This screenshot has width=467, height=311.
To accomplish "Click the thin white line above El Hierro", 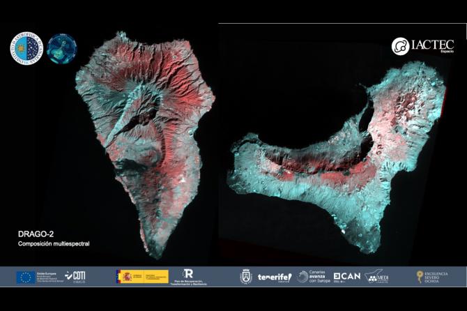I will click(x=342, y=23).
